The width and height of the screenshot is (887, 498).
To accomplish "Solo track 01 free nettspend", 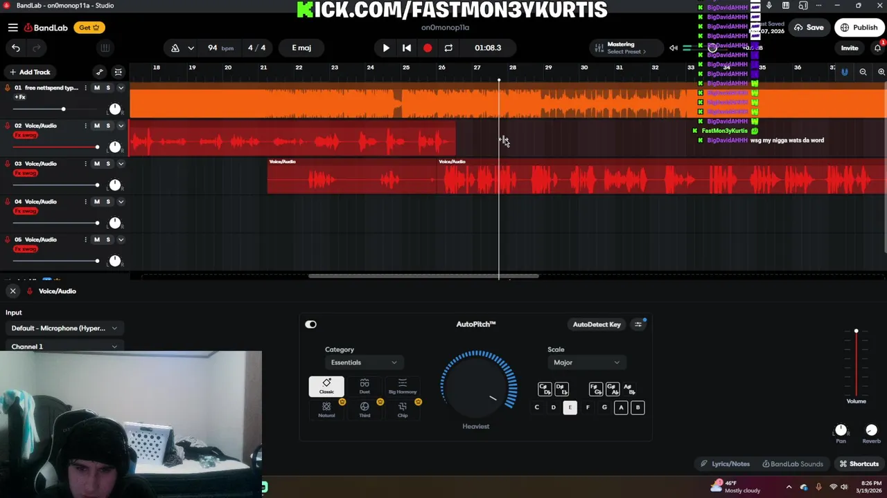I will [x=108, y=88].
